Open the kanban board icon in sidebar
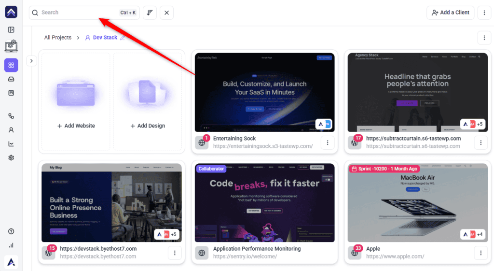 11,93
